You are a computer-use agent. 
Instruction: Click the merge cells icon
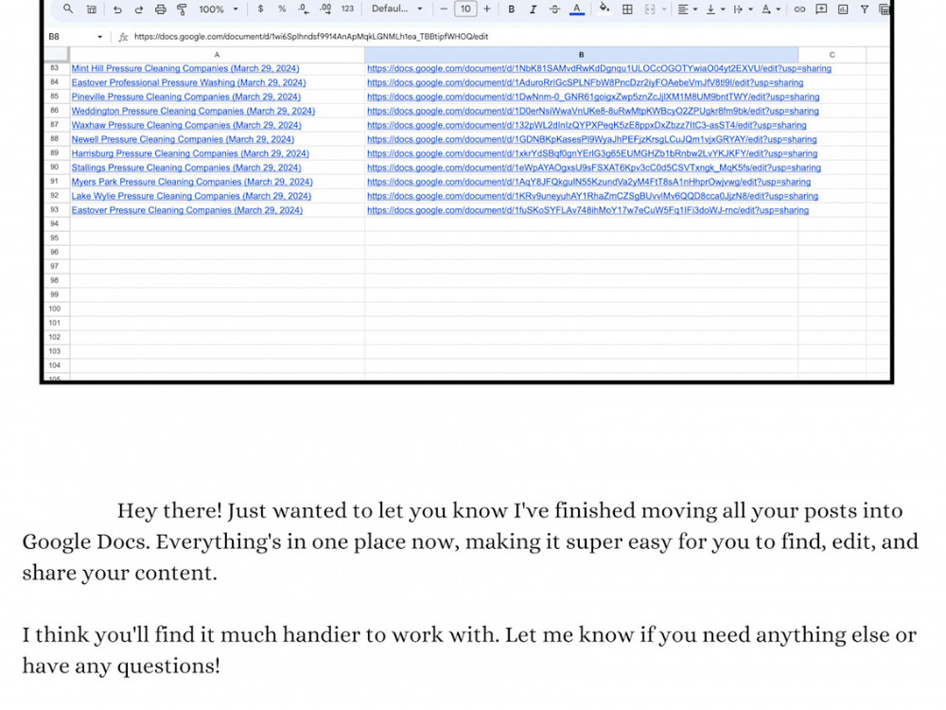650,9
